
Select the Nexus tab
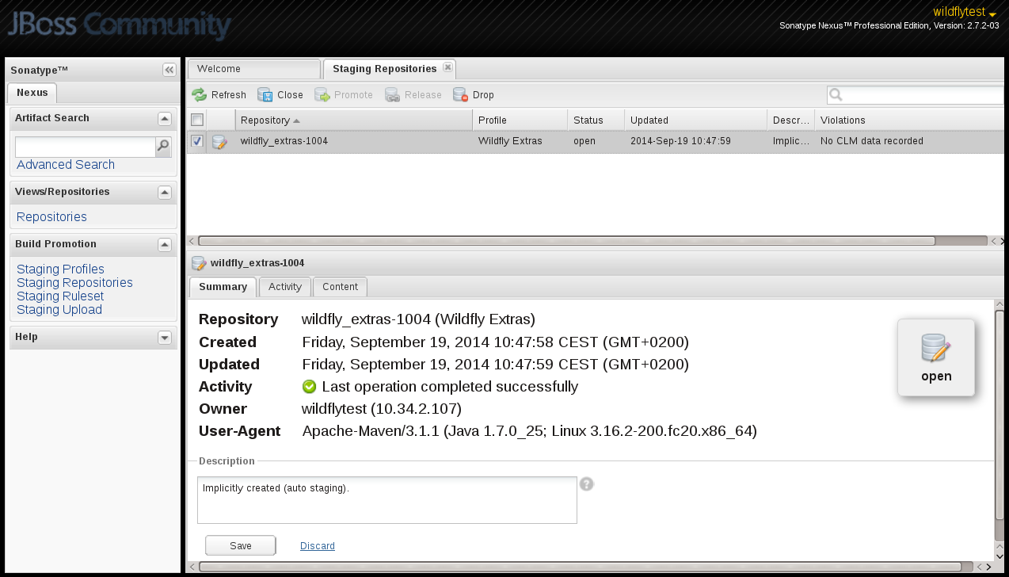(x=32, y=93)
